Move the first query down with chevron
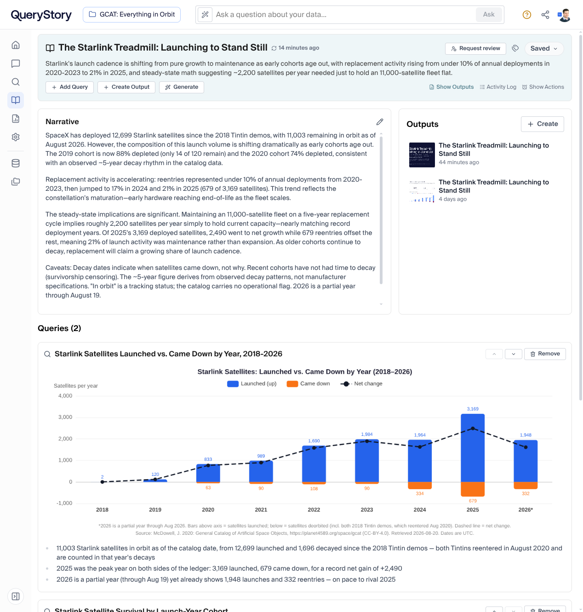583x612 pixels. tap(514, 354)
